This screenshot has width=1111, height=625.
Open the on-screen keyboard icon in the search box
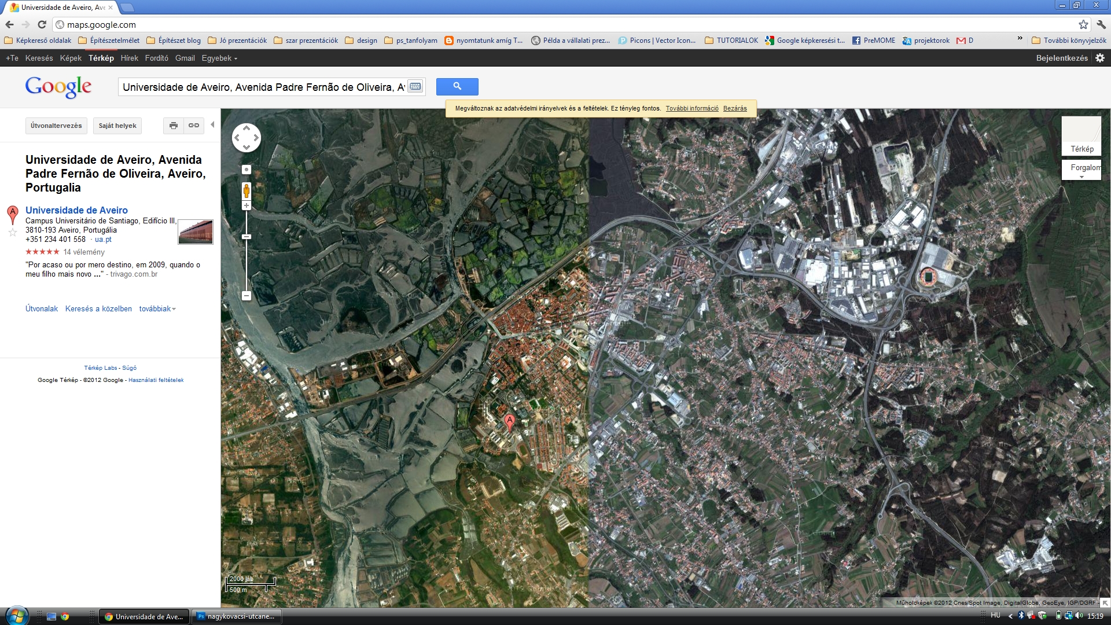pyautogui.click(x=415, y=87)
